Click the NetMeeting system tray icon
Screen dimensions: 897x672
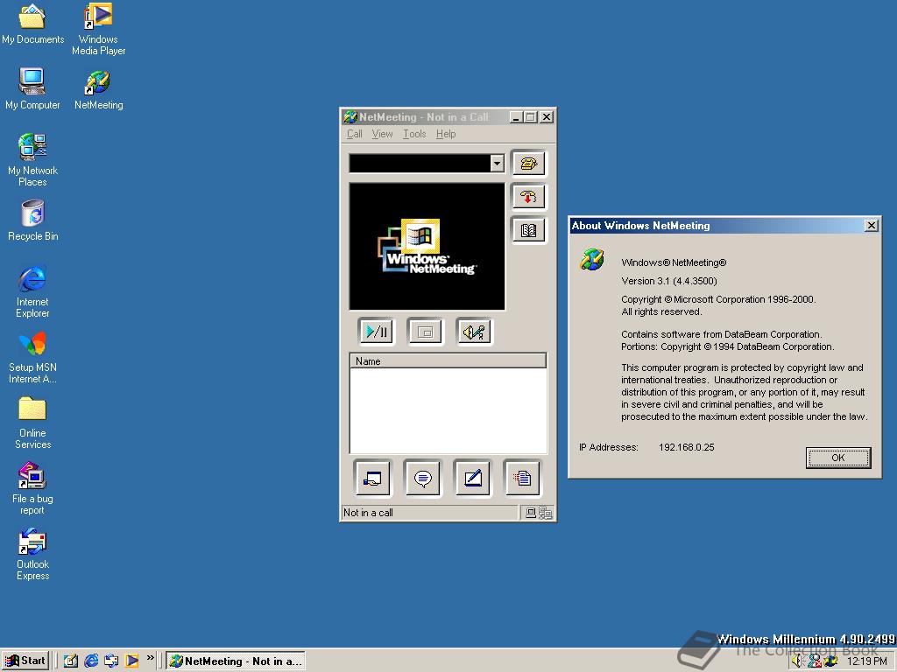pos(830,661)
